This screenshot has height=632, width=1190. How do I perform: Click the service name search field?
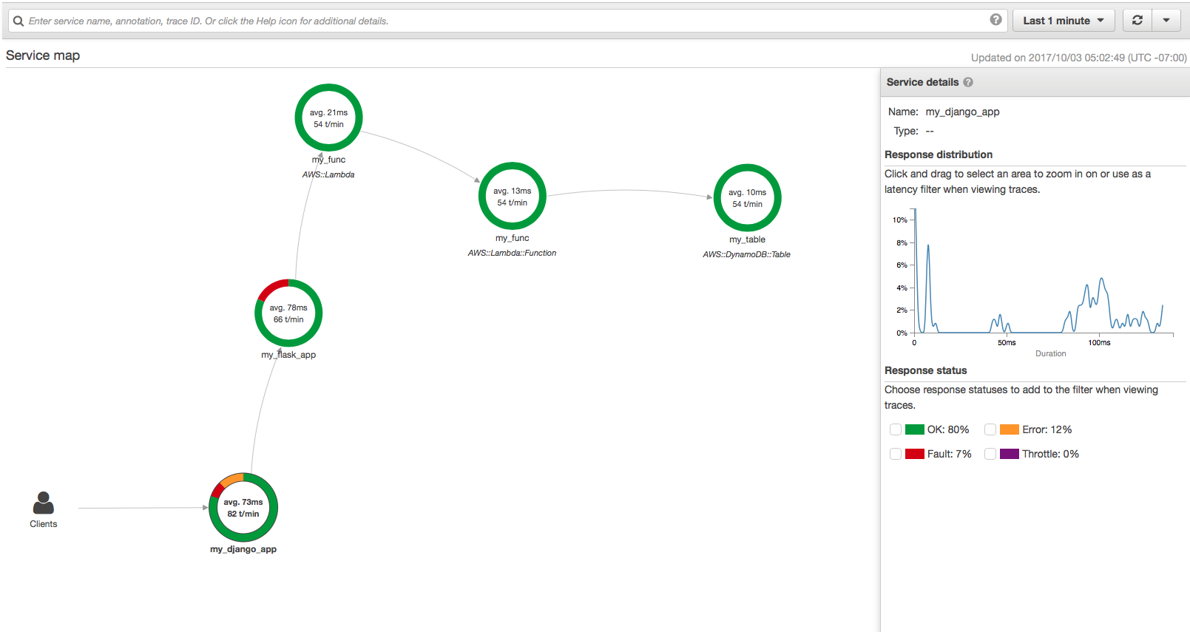click(503, 21)
